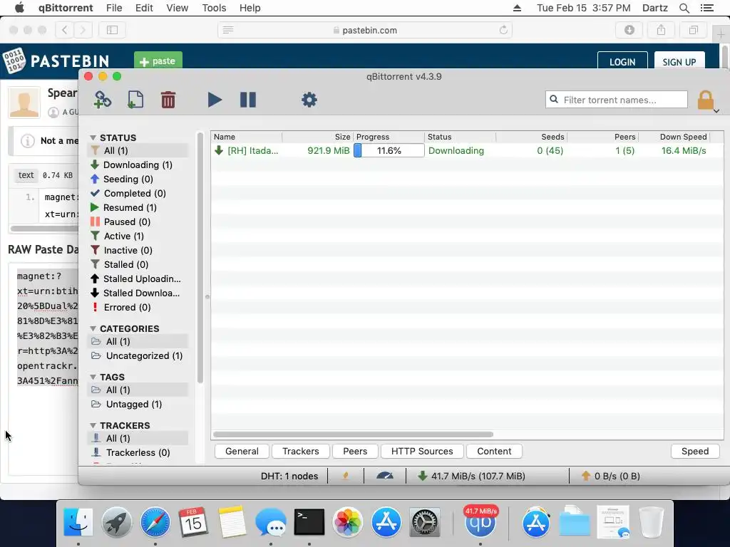
Task: Click the red Delete torrent trash icon
Action: pyautogui.click(x=168, y=100)
